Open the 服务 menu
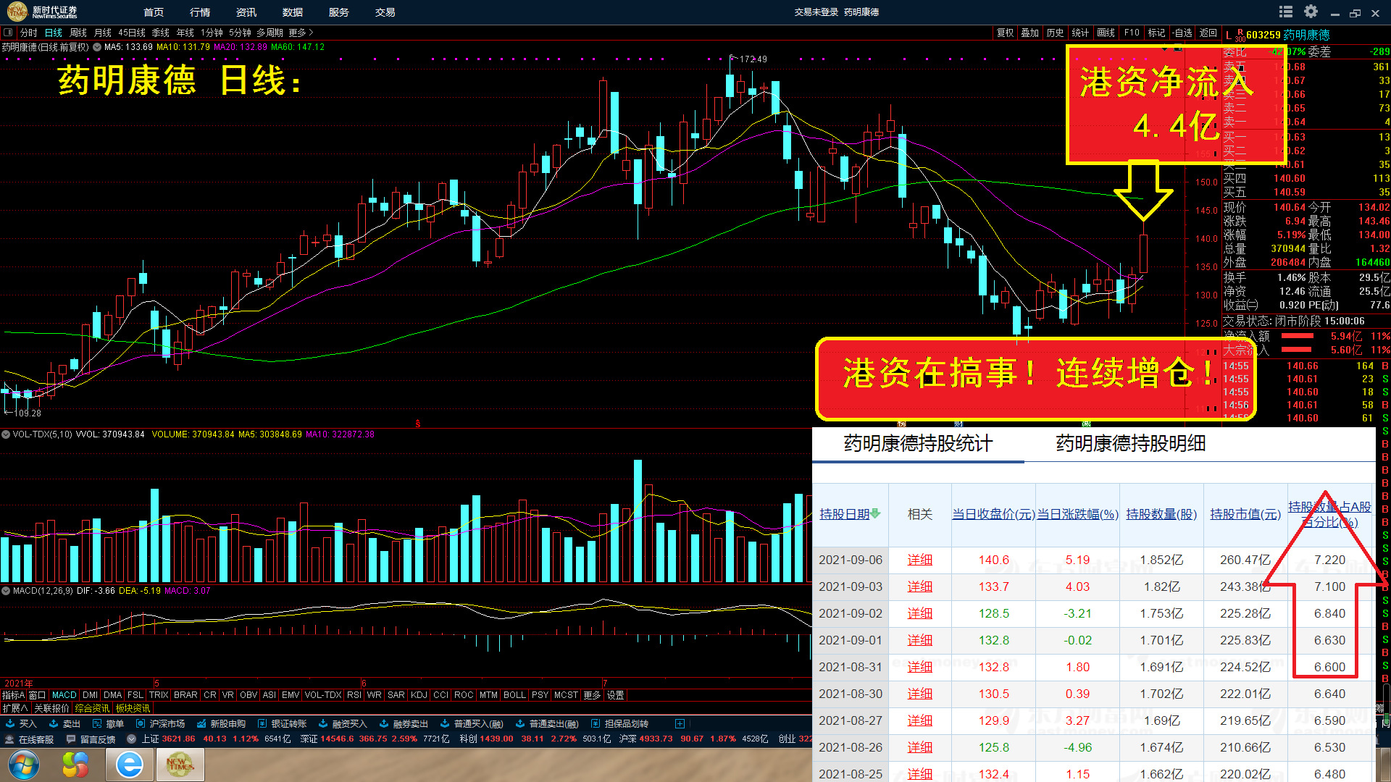Viewport: 1391px width, 782px height. point(339,12)
